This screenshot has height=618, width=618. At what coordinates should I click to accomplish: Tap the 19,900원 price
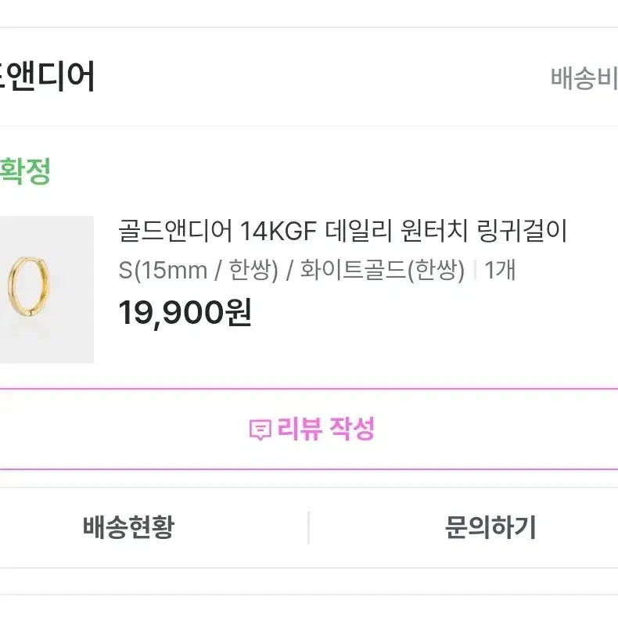point(185,313)
